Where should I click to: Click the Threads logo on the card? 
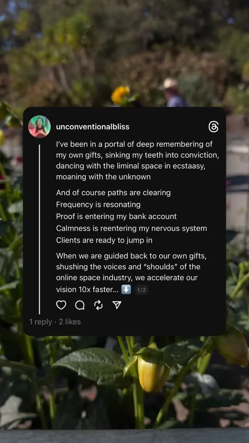[214, 127]
